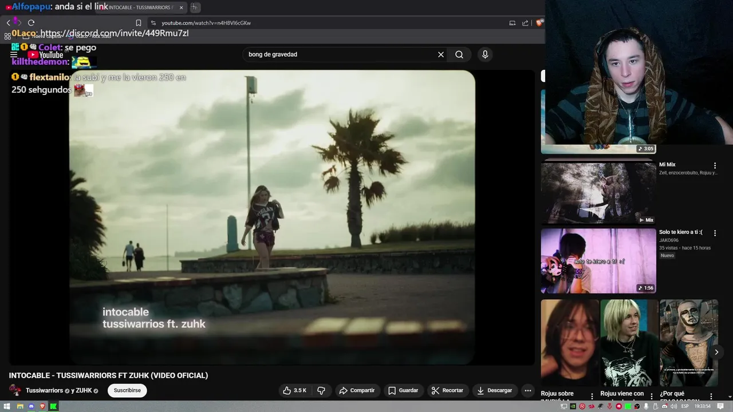Viewport: 733px width, 412px height.
Task: Open File Explorer from taskbar
Action: coord(20,406)
